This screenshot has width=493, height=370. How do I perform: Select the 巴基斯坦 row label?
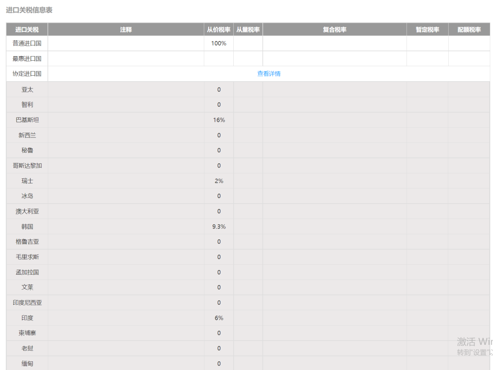tap(27, 120)
